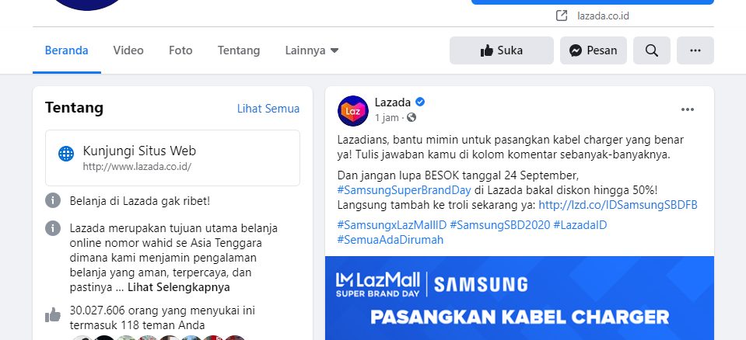Click the Pasangkan Kabel Charger post image
Screen dimensions: 746x340
pyautogui.click(x=520, y=298)
